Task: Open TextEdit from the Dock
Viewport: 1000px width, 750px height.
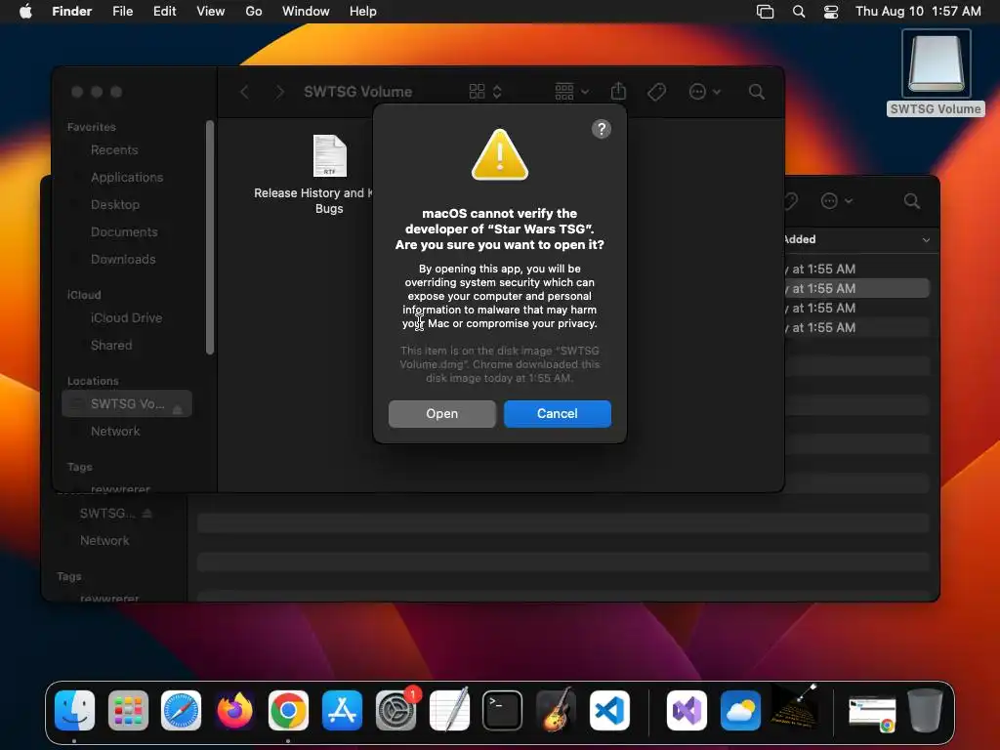Action: click(x=449, y=711)
